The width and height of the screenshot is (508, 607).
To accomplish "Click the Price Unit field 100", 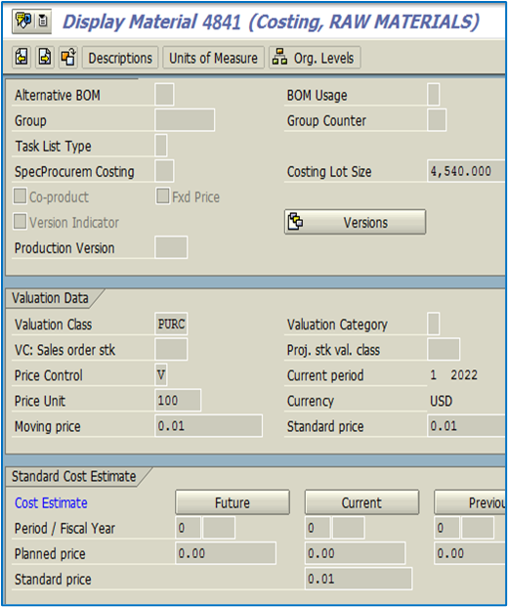I will click(x=178, y=401).
